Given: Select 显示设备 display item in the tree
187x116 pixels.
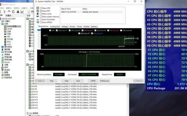Looking at the screenshot, I should coord(8,52).
